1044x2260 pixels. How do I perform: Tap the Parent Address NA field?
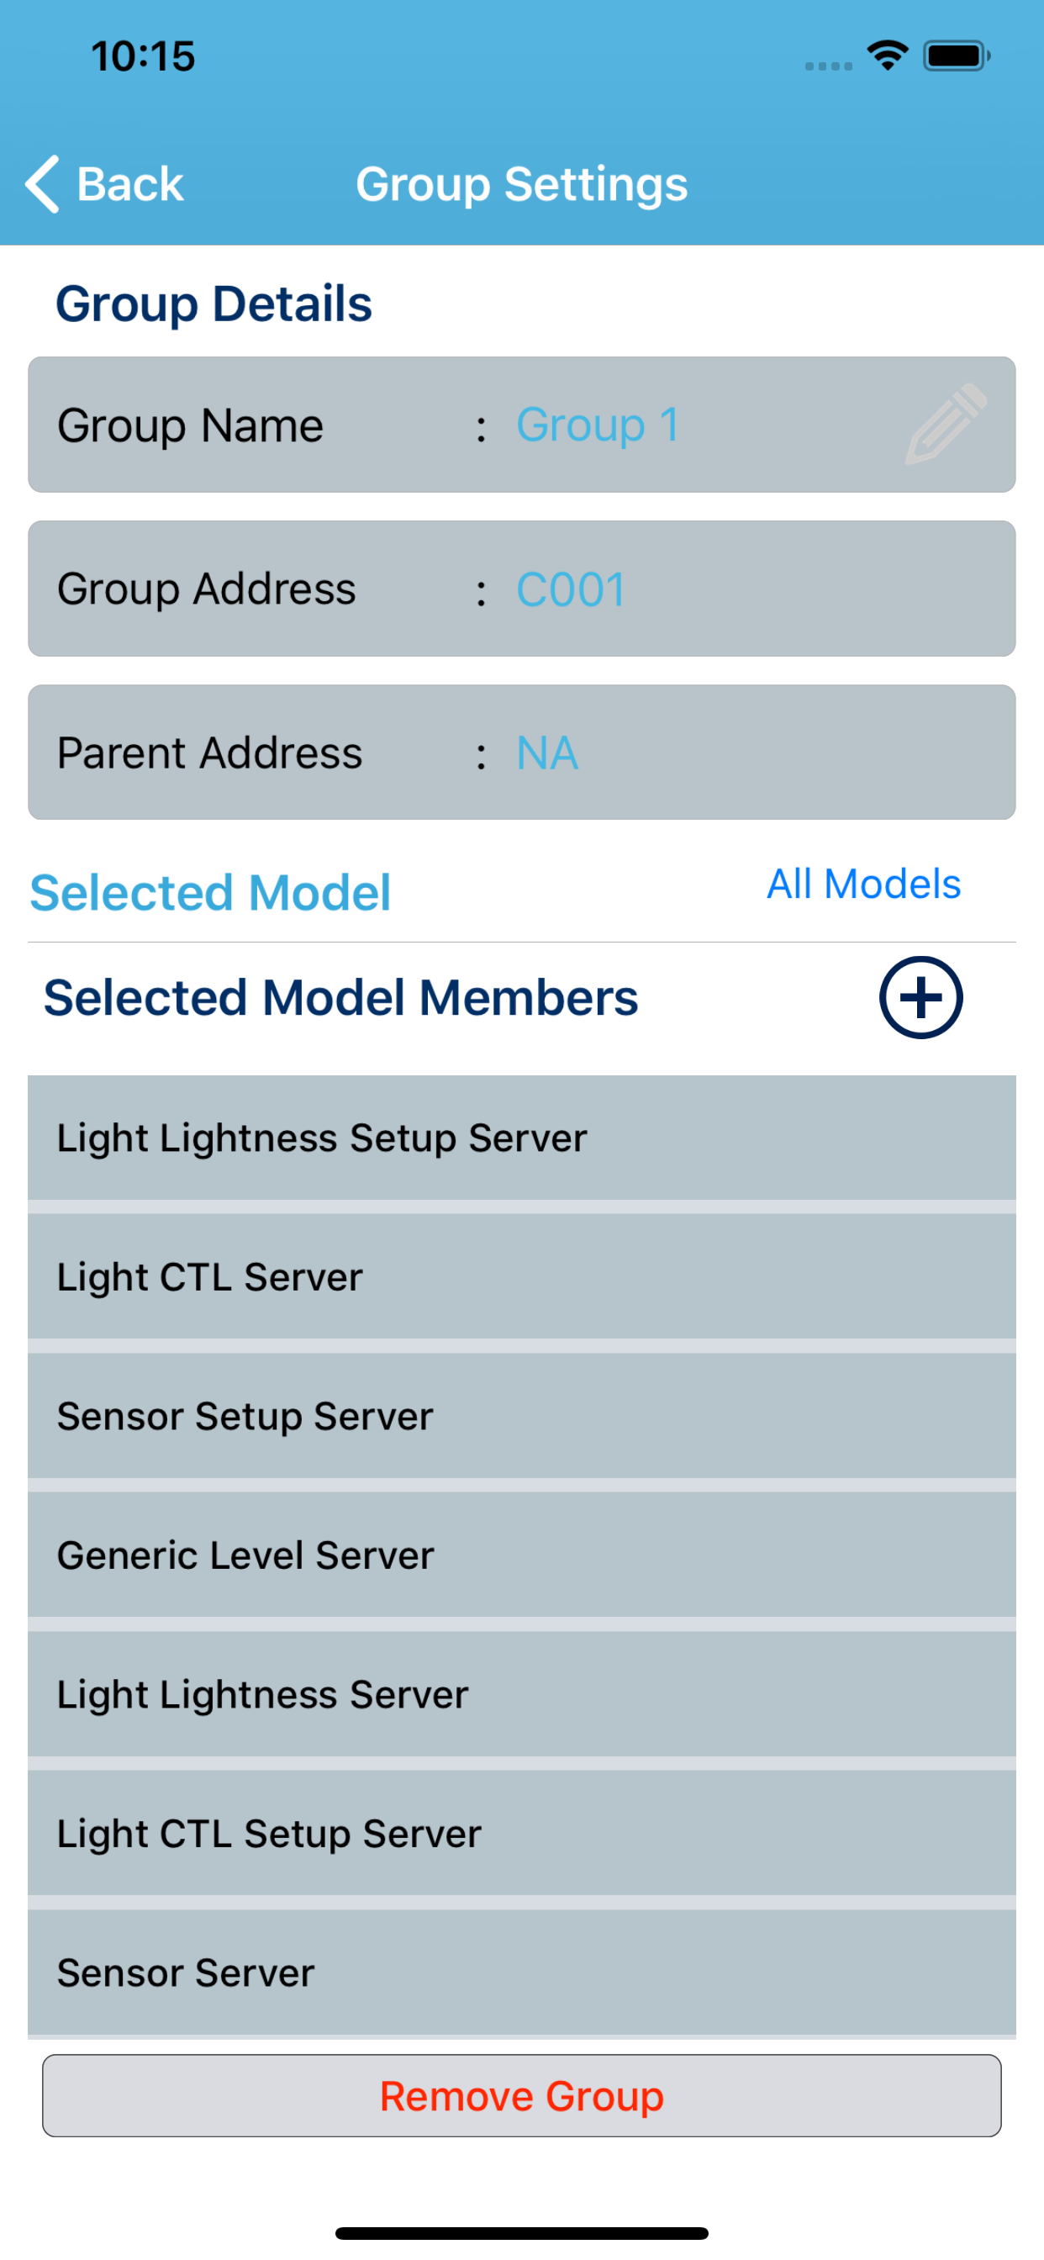point(547,752)
